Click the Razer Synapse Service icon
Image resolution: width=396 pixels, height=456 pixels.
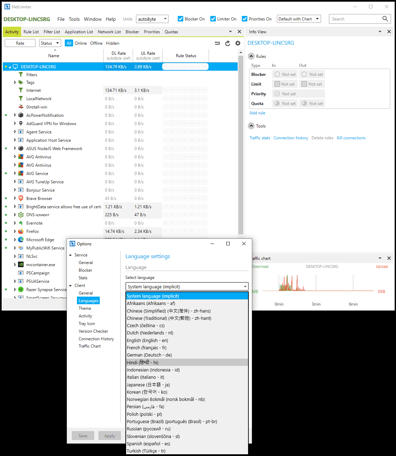[x=21, y=290]
